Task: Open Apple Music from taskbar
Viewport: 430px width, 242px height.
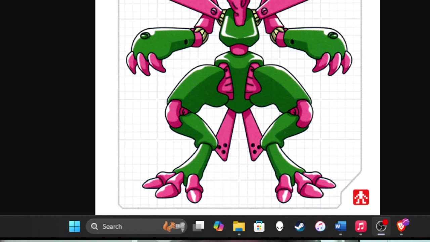Action: [361, 226]
